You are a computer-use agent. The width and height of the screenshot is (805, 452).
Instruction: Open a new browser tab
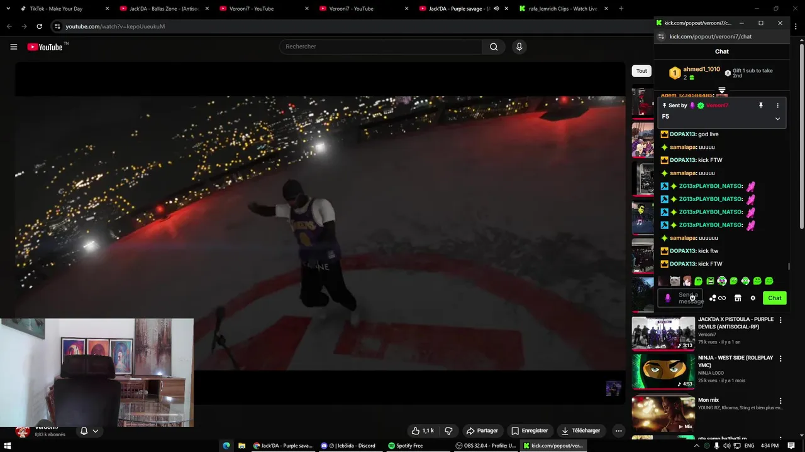pos(621,9)
